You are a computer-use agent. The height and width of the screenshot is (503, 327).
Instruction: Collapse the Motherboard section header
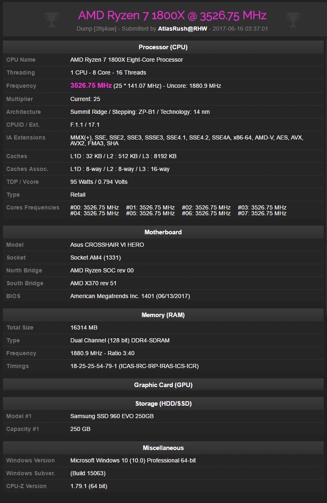(163, 232)
